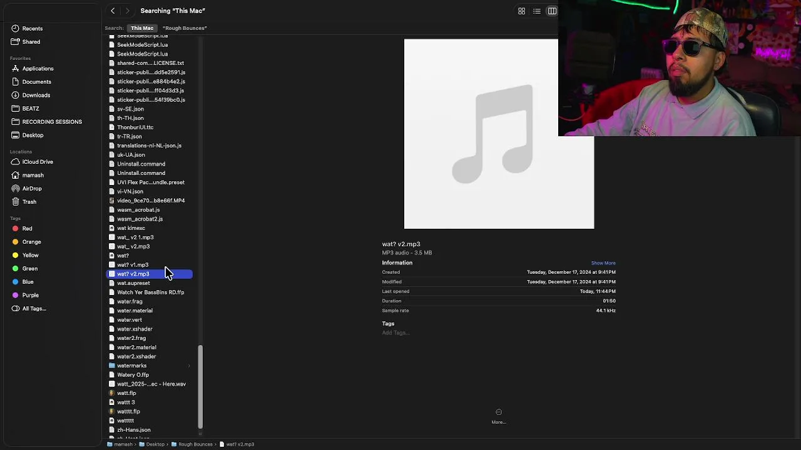Image resolution: width=801 pixels, height=450 pixels.
Task: Select Watch Yer BassBins RD.ffp
Action: (x=150, y=292)
